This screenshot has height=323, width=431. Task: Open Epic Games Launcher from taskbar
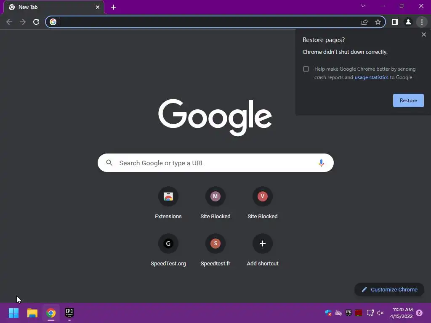tap(69, 312)
